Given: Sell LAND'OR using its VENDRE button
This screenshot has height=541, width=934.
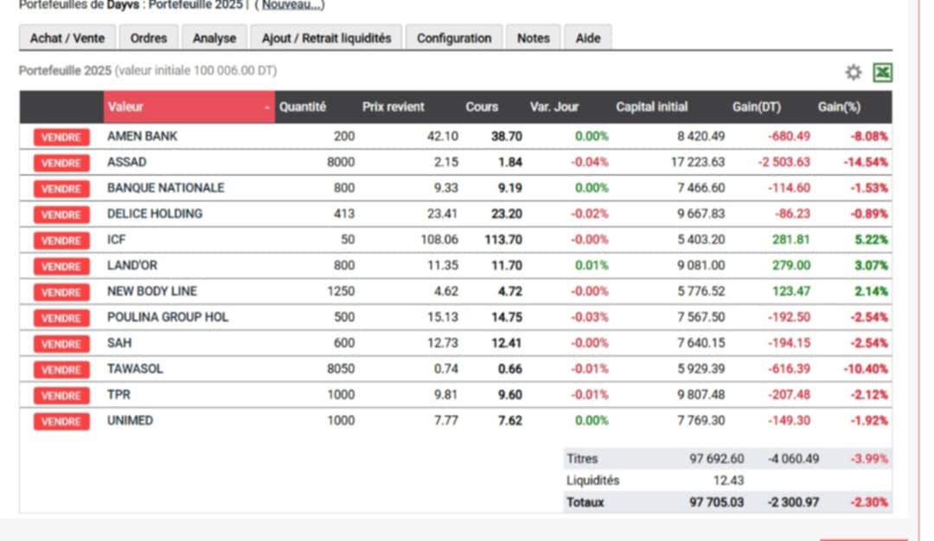Looking at the screenshot, I should (x=61, y=266).
